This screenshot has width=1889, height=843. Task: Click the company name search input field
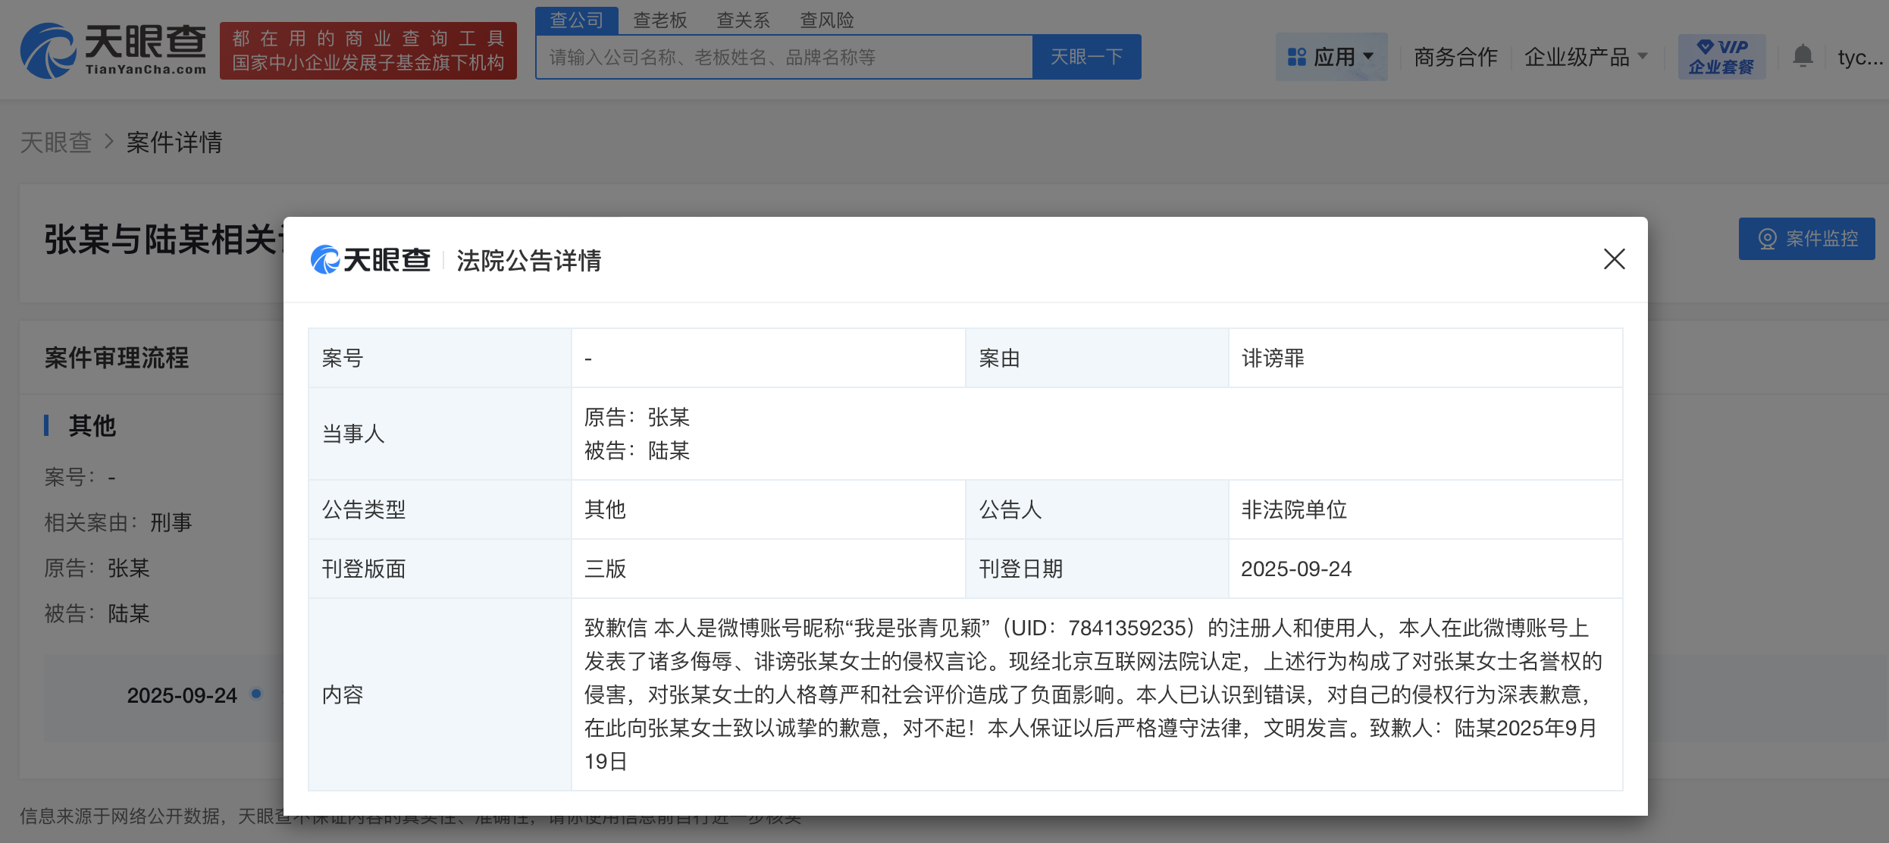[785, 57]
